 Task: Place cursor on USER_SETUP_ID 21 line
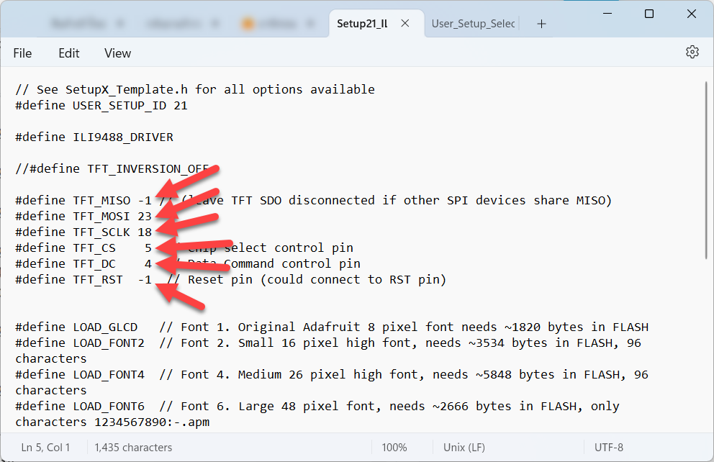[x=101, y=105]
